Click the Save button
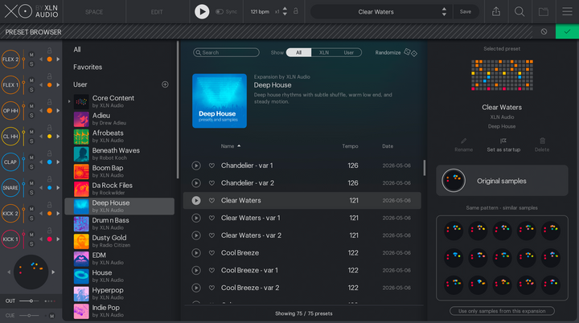This screenshot has width=579, height=323. pos(466,12)
